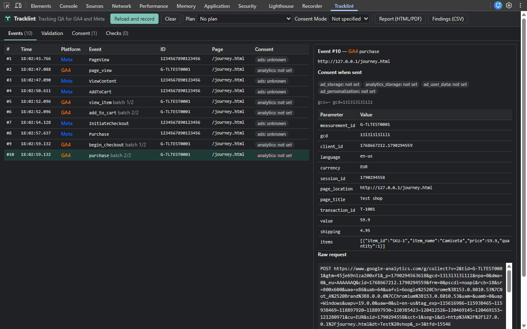The width and height of the screenshot is (527, 329).
Task: Activate the inspect element picker icon
Action: click(x=7, y=6)
